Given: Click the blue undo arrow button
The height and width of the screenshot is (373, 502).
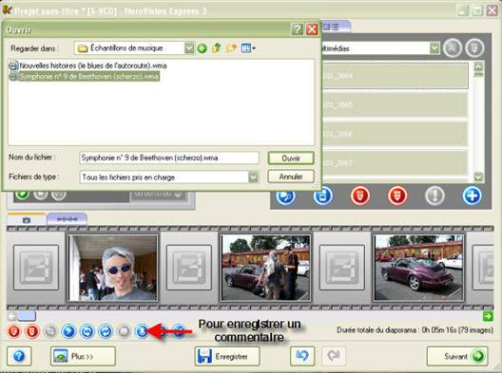Looking at the screenshot, I should click(302, 356).
